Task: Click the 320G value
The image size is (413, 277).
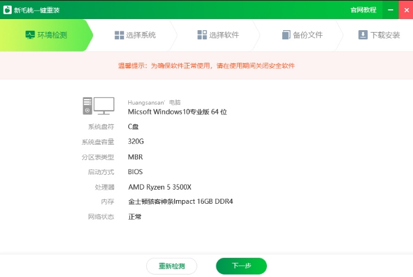Action: point(136,142)
